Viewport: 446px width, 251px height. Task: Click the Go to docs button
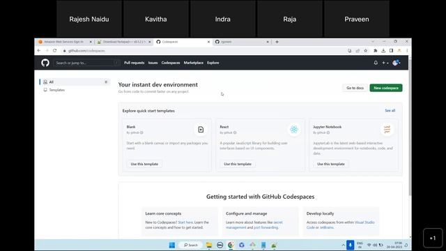(x=355, y=88)
